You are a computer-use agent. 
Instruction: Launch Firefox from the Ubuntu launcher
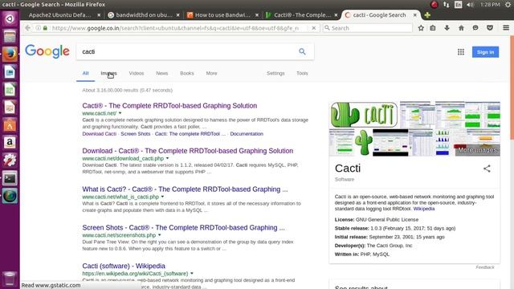tap(10, 54)
